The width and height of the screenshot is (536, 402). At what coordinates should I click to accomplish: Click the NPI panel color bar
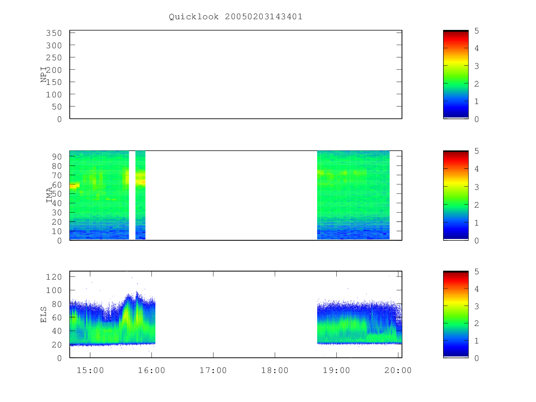(456, 74)
